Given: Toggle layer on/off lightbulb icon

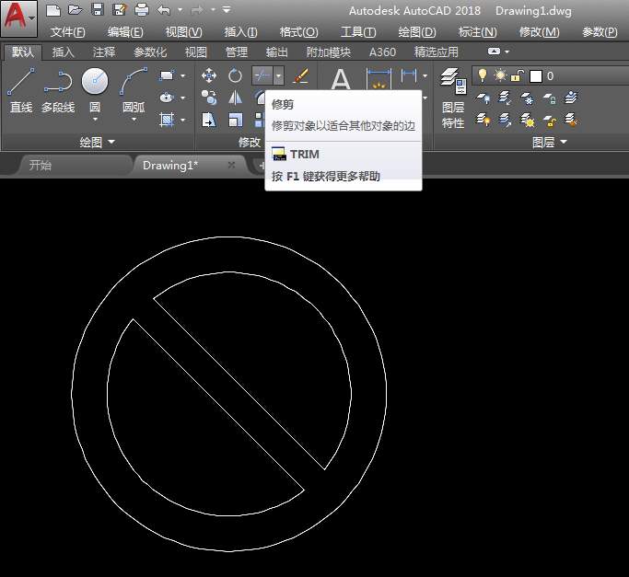Looking at the screenshot, I should (x=482, y=75).
